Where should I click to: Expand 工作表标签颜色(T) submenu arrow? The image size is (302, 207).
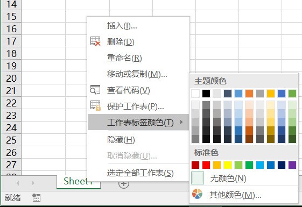coord(181,122)
